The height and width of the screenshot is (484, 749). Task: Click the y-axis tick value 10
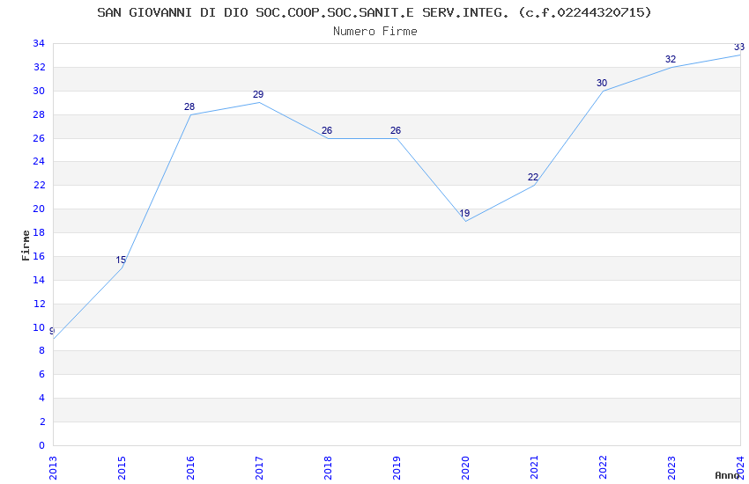[39, 327]
